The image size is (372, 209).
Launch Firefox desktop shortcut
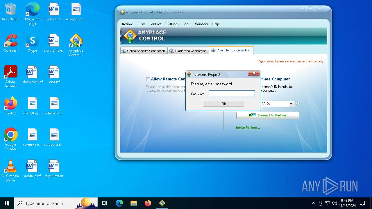[x=11, y=106]
